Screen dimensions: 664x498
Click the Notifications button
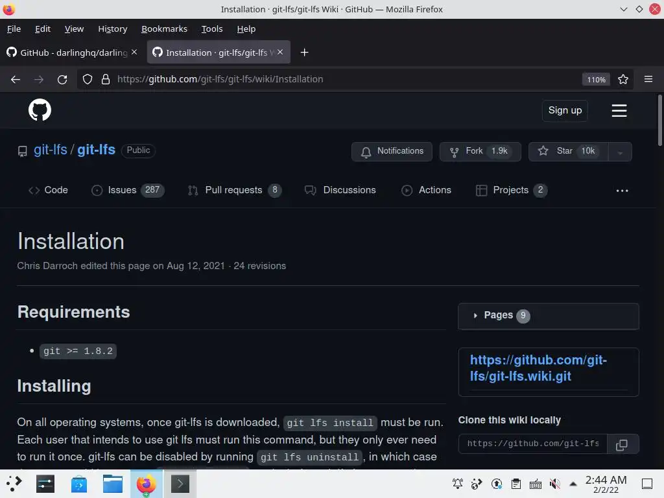392,152
